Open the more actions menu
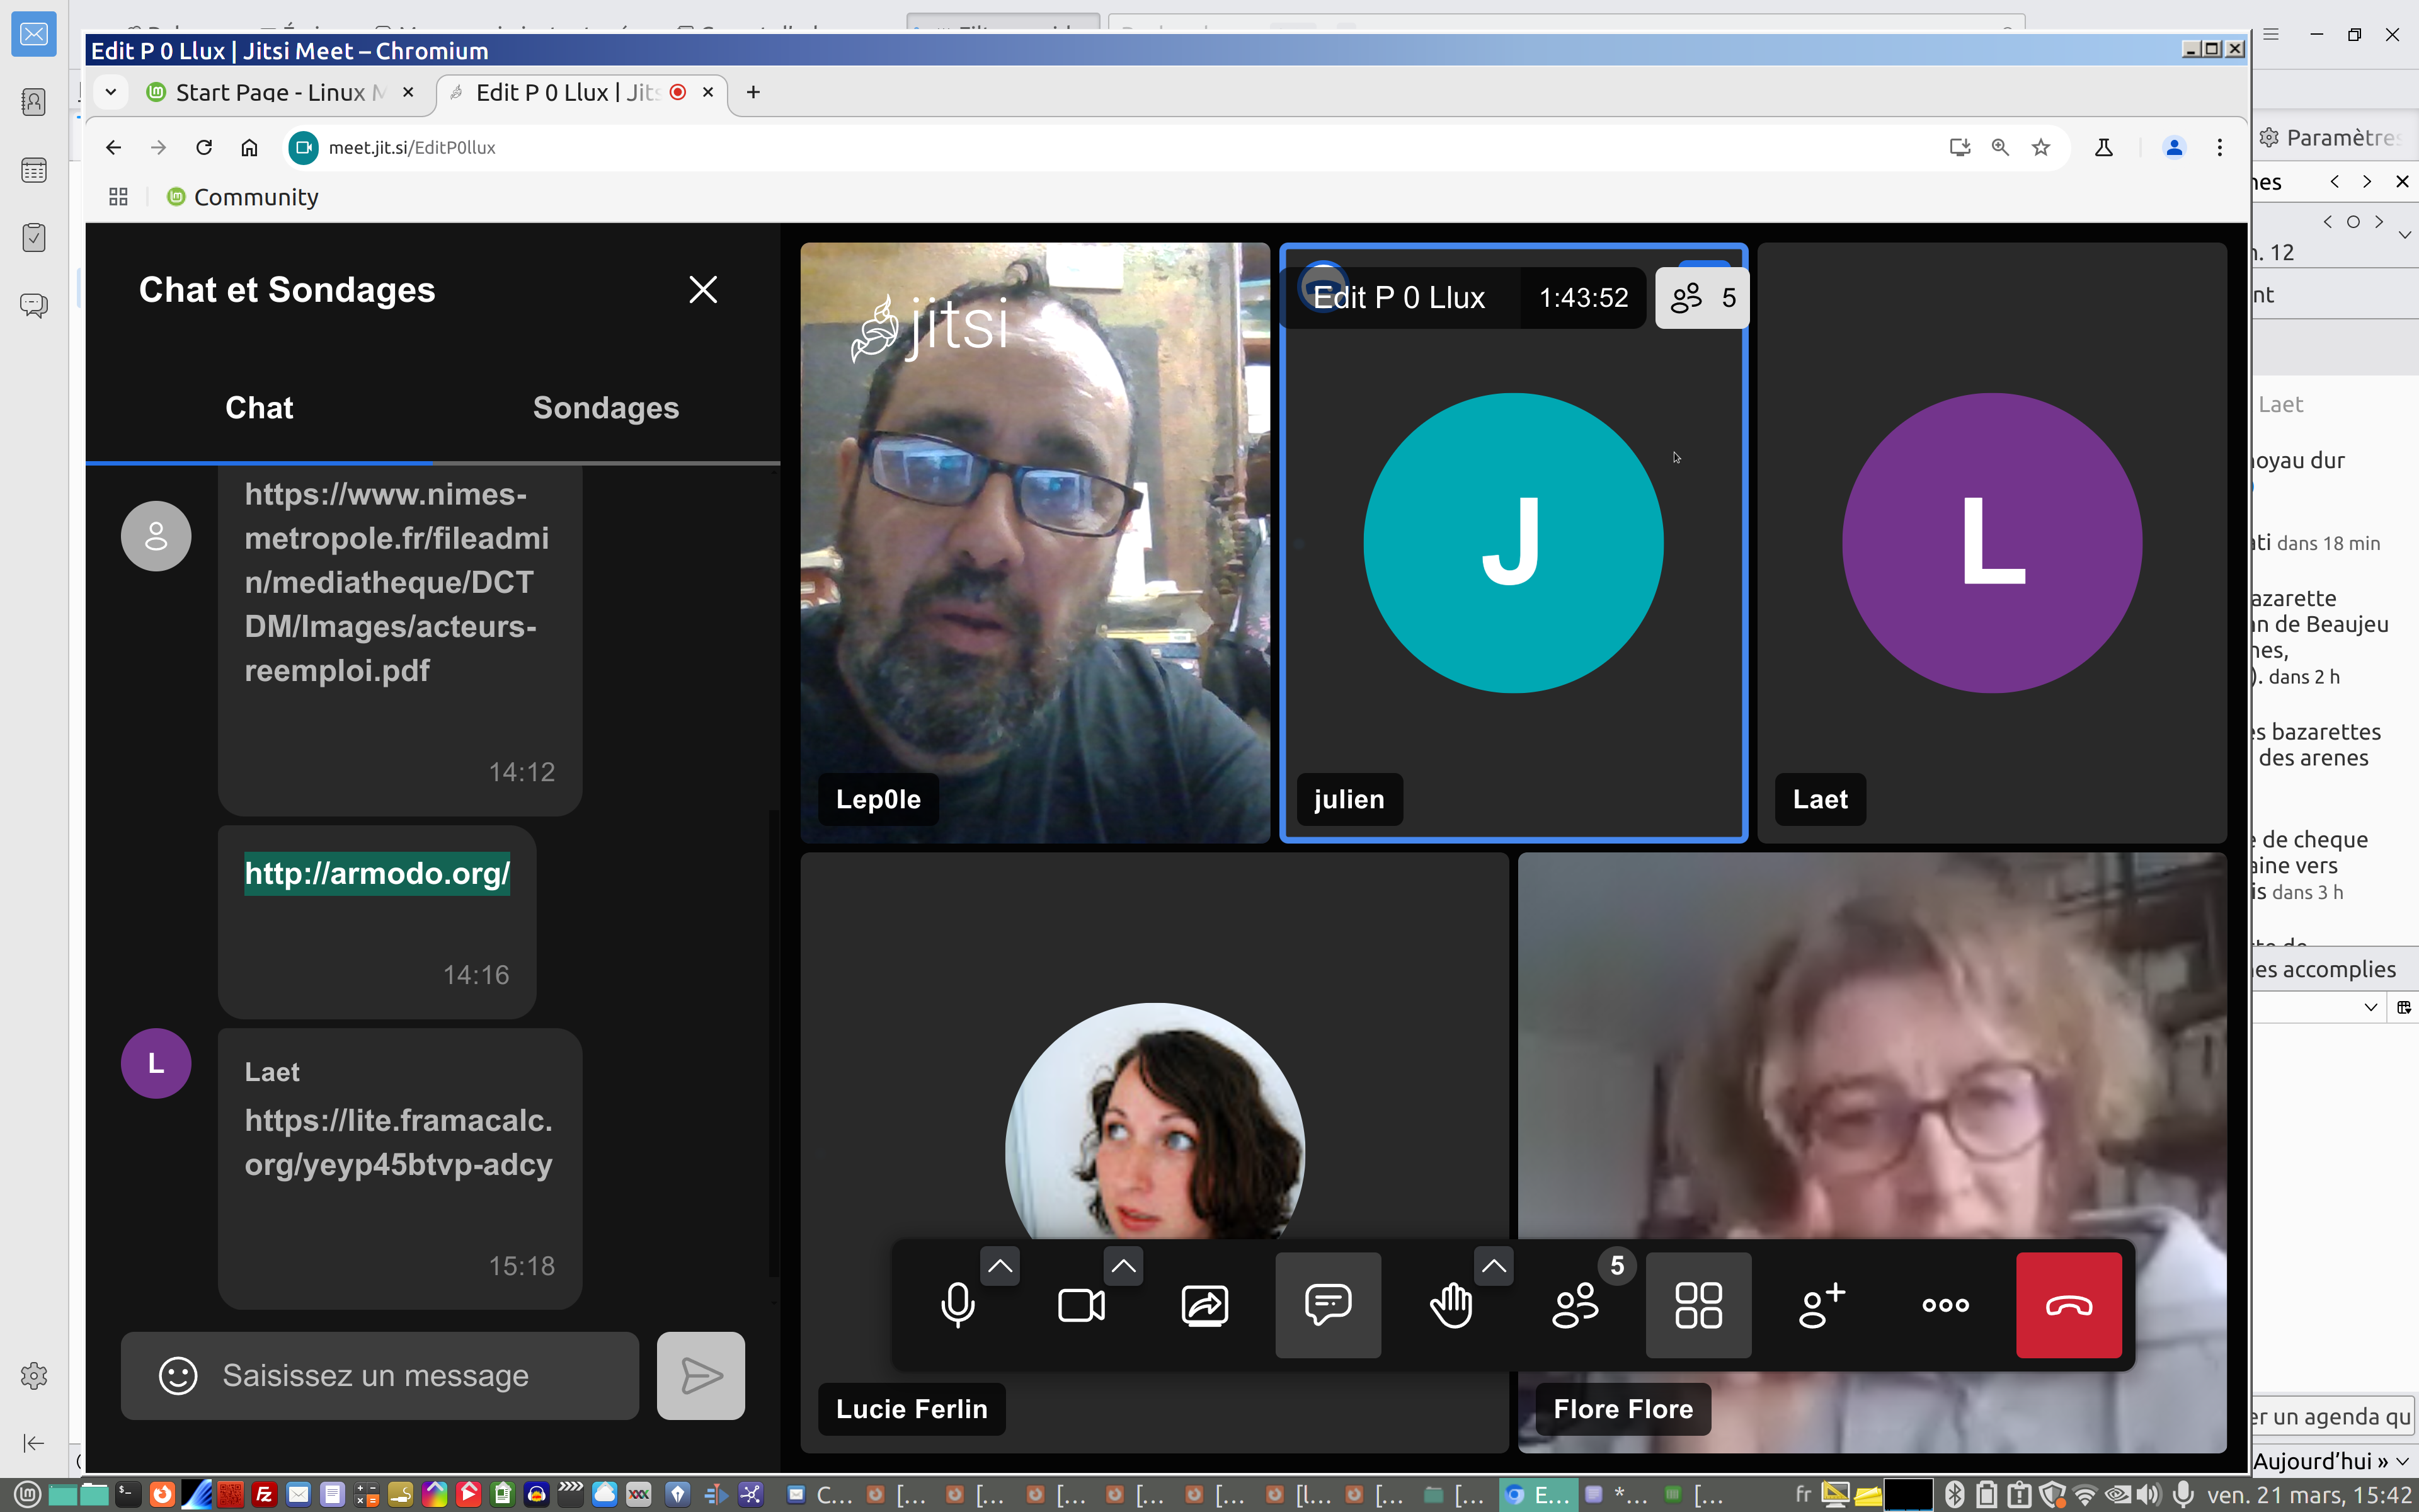 [1945, 1305]
